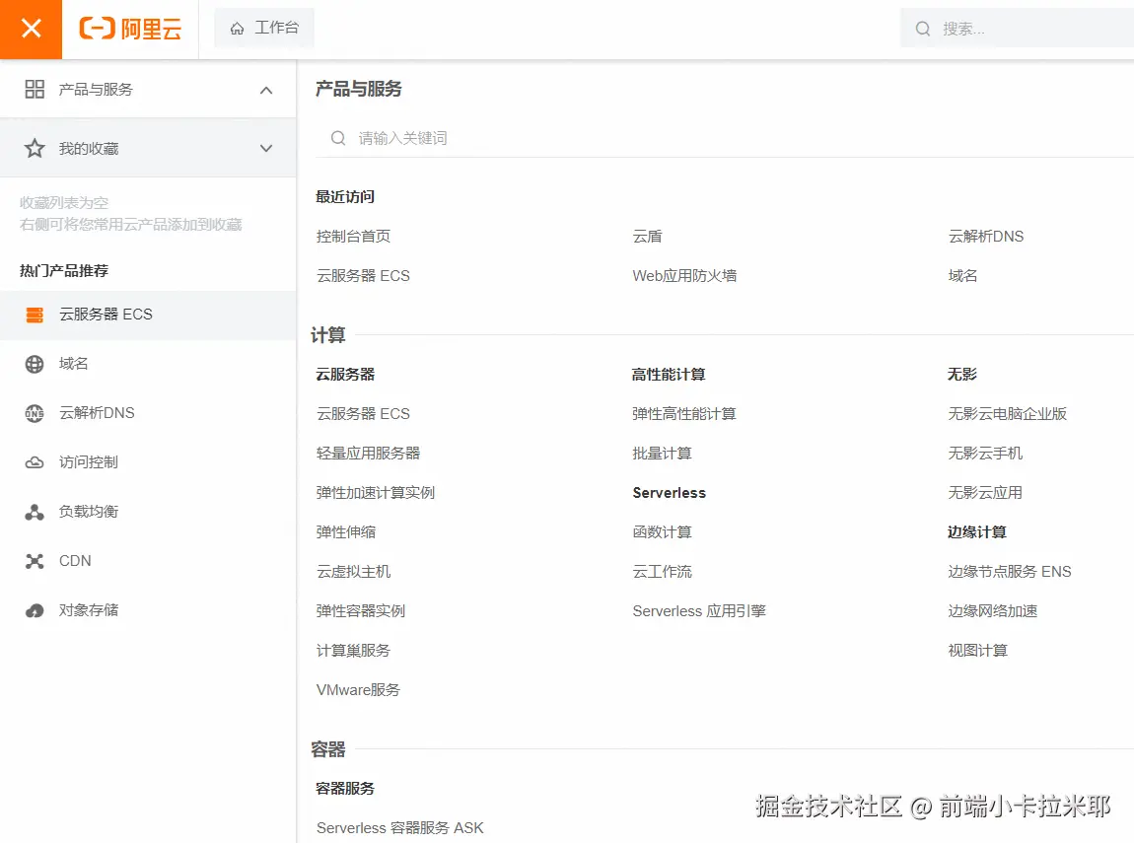Open 计算巢服务 link

tap(353, 651)
